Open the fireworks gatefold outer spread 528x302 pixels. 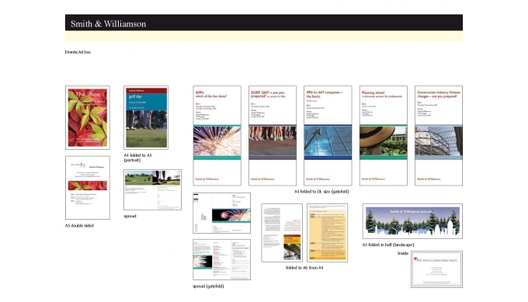point(221,213)
